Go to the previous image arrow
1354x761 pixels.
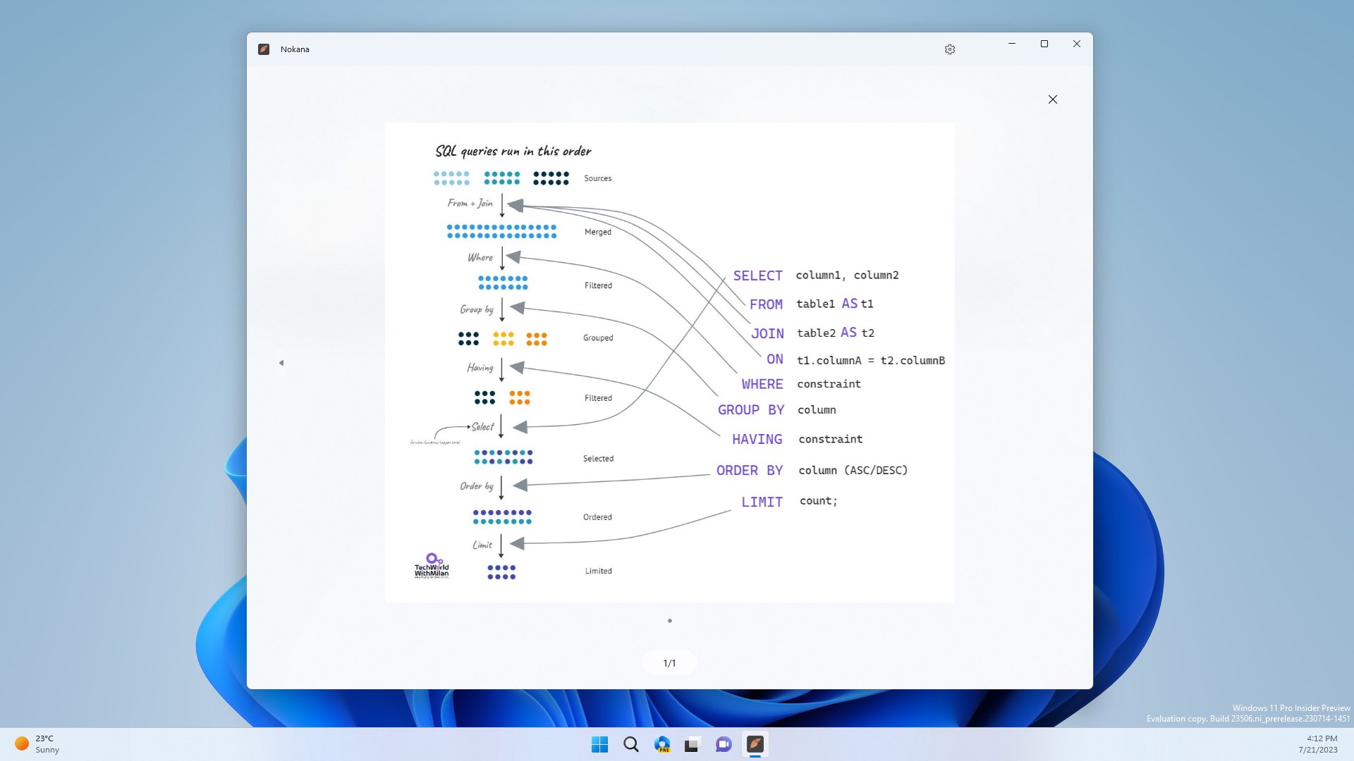(x=281, y=363)
